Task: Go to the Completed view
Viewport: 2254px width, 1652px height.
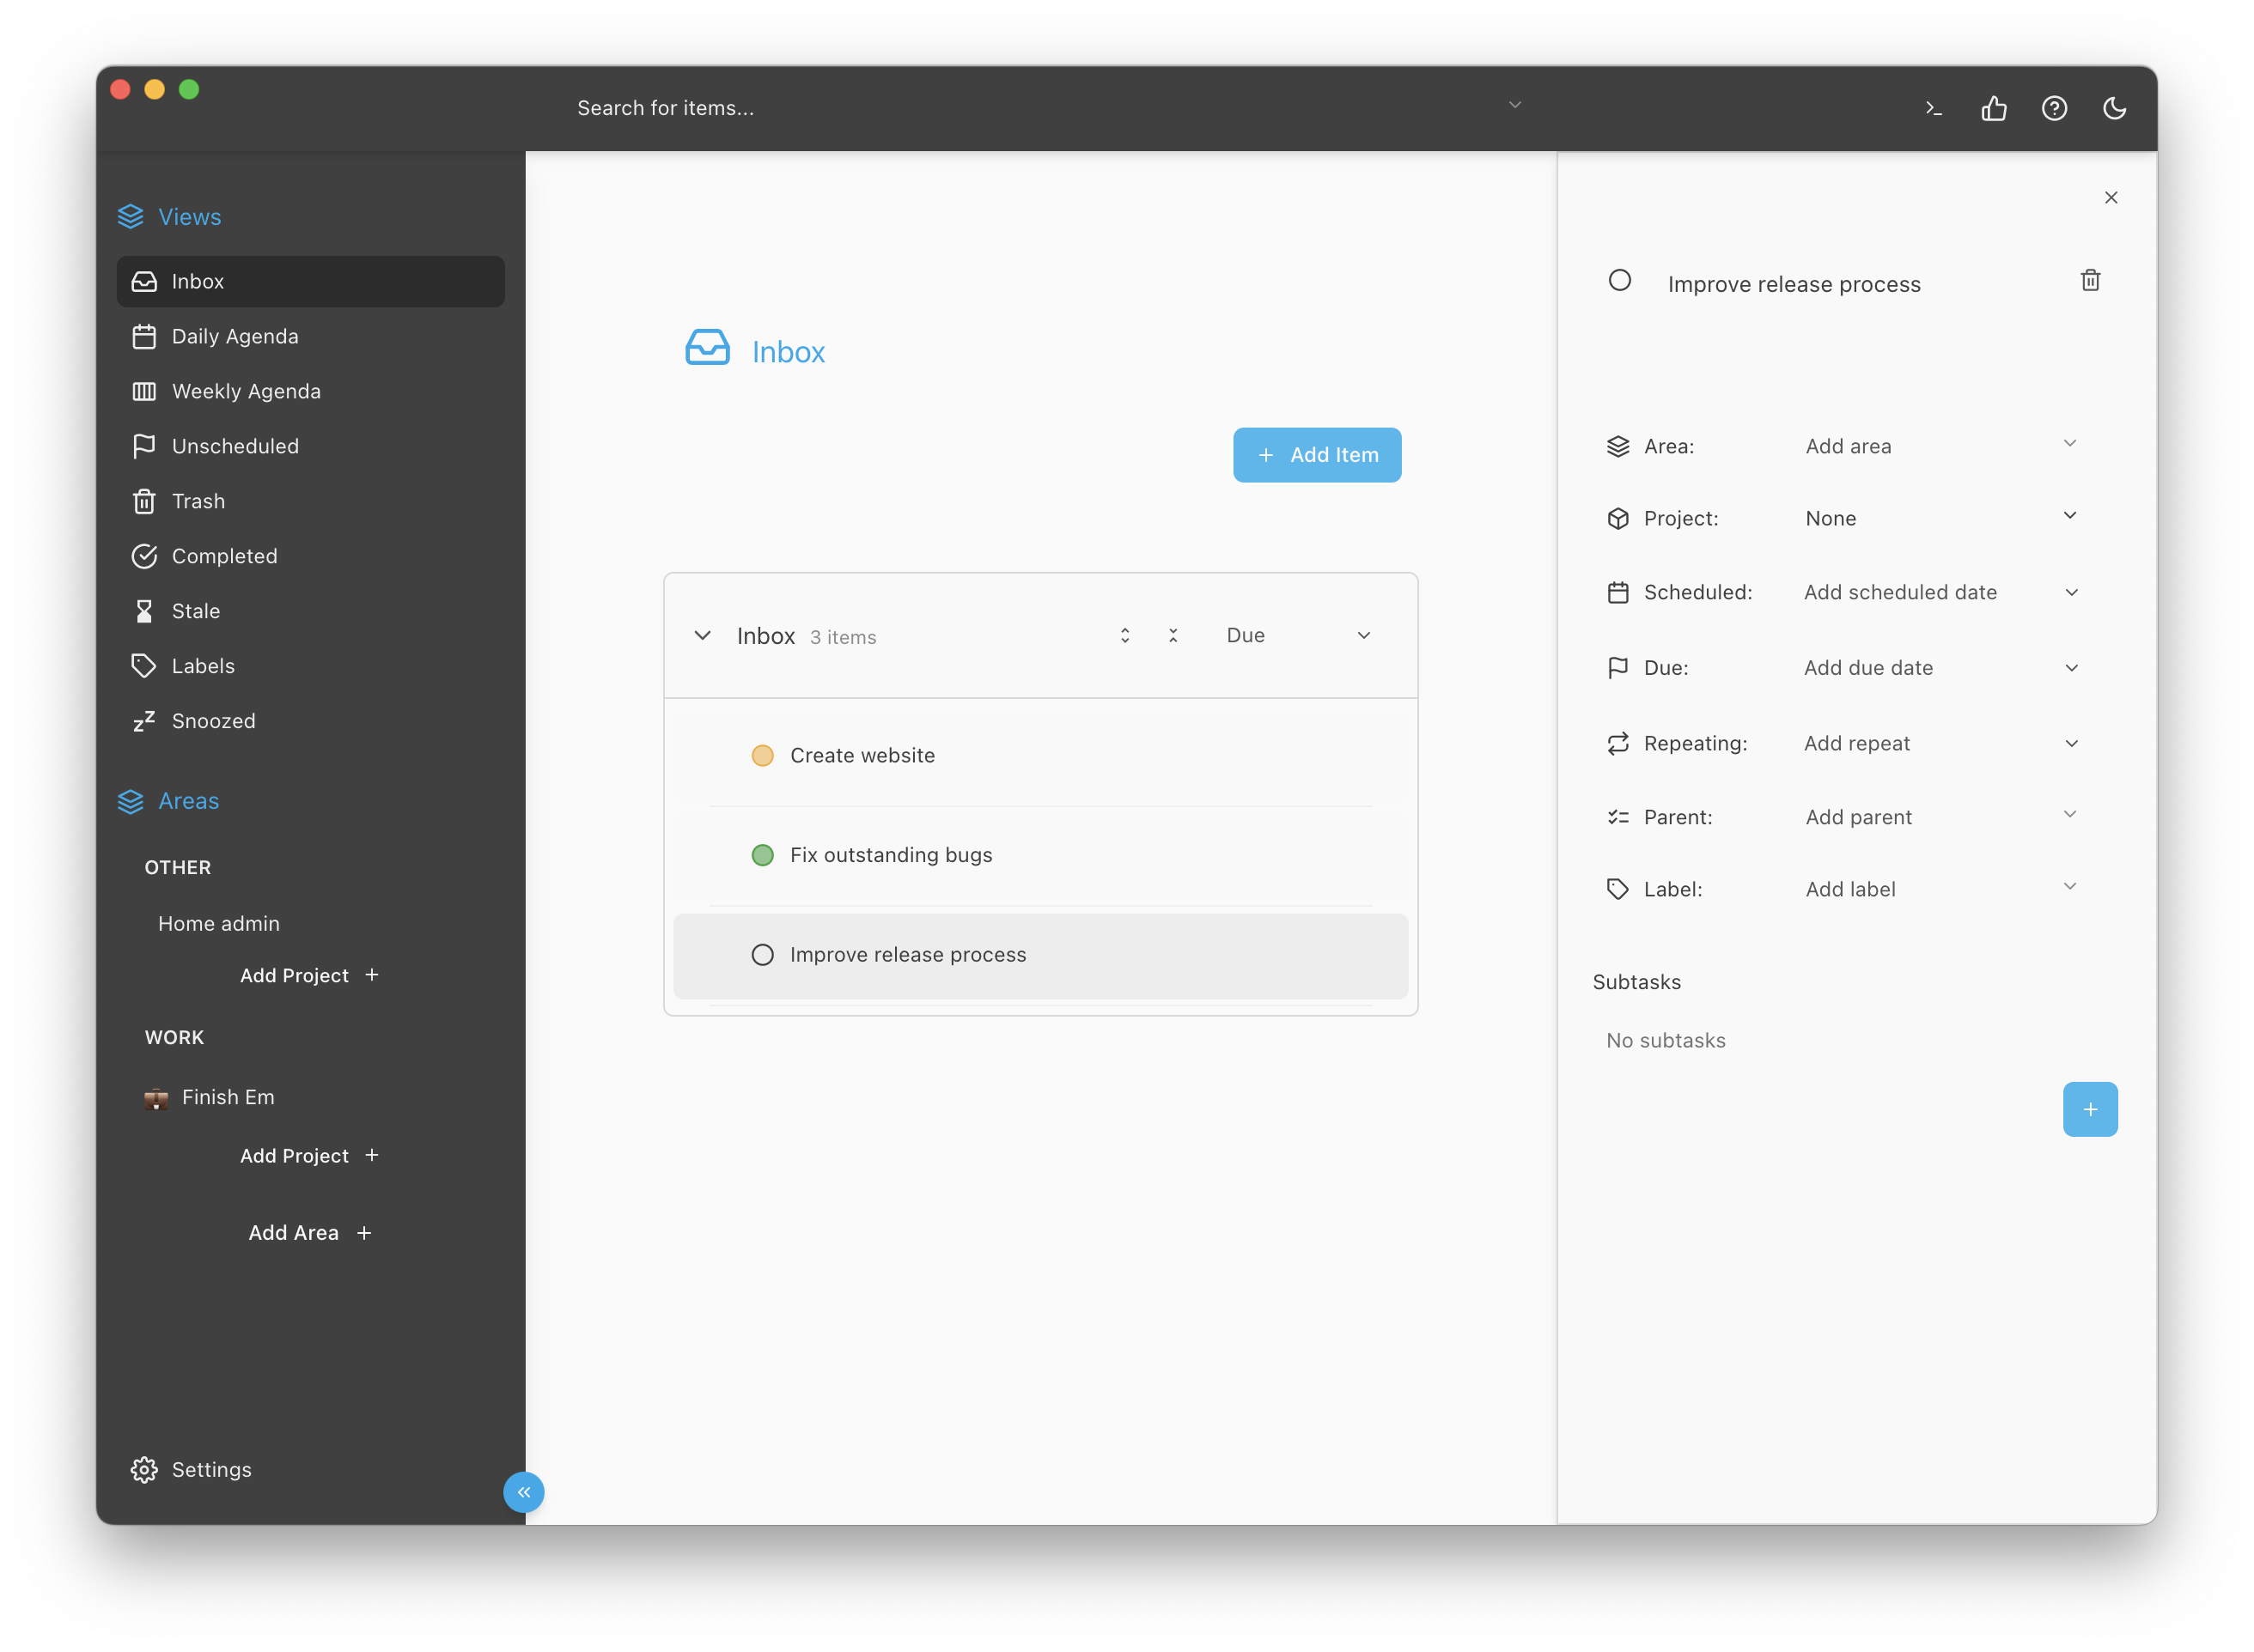Action: pos(224,556)
